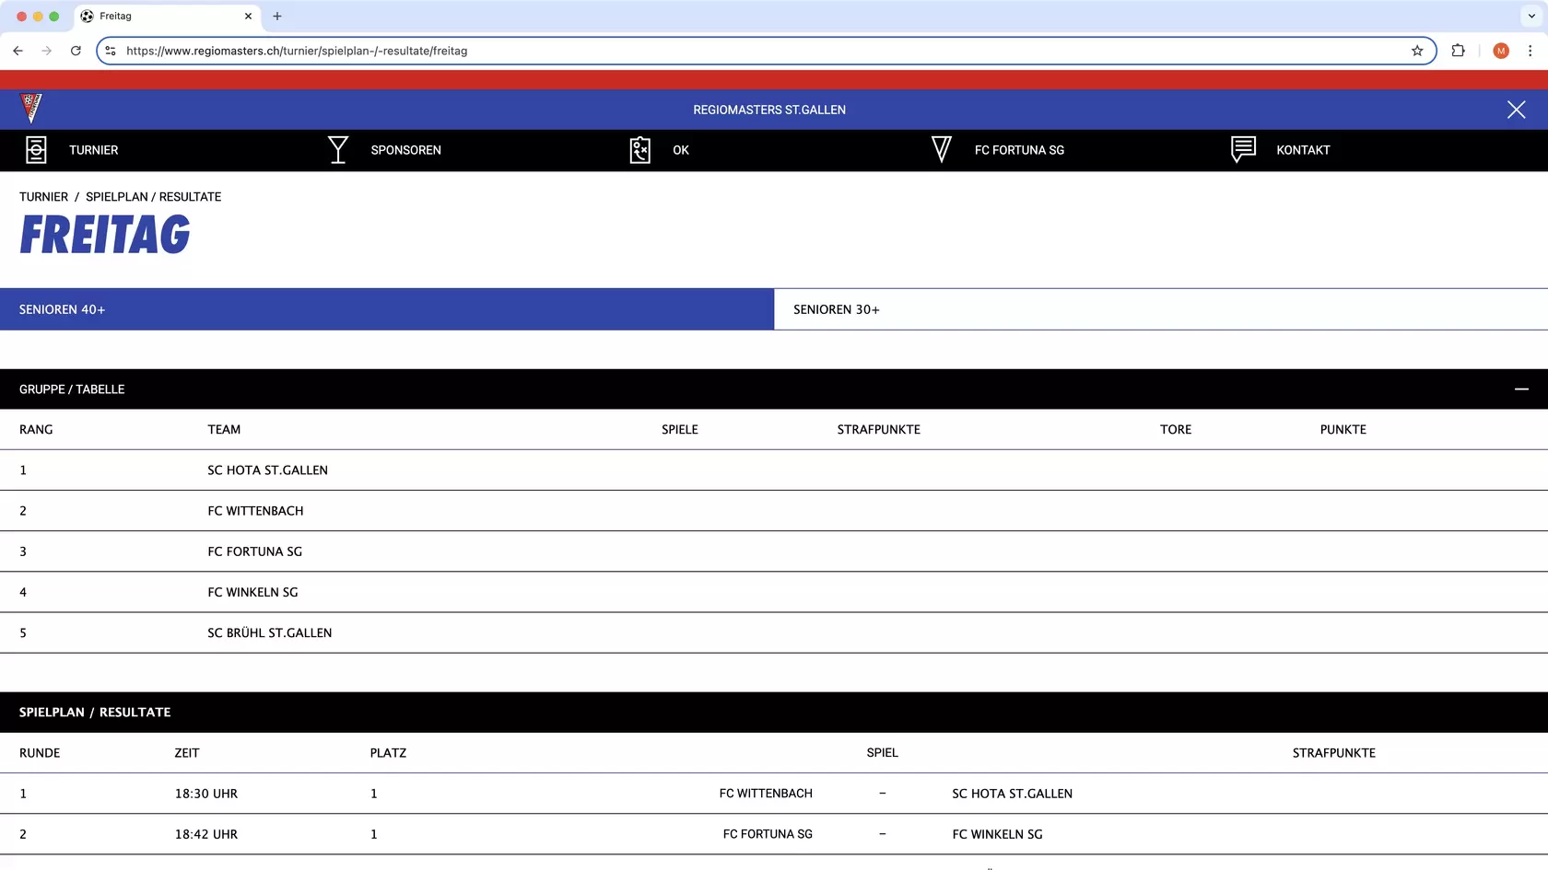
Task: Collapse the Gruppe / Tabelle section
Action: pyautogui.click(x=1521, y=389)
